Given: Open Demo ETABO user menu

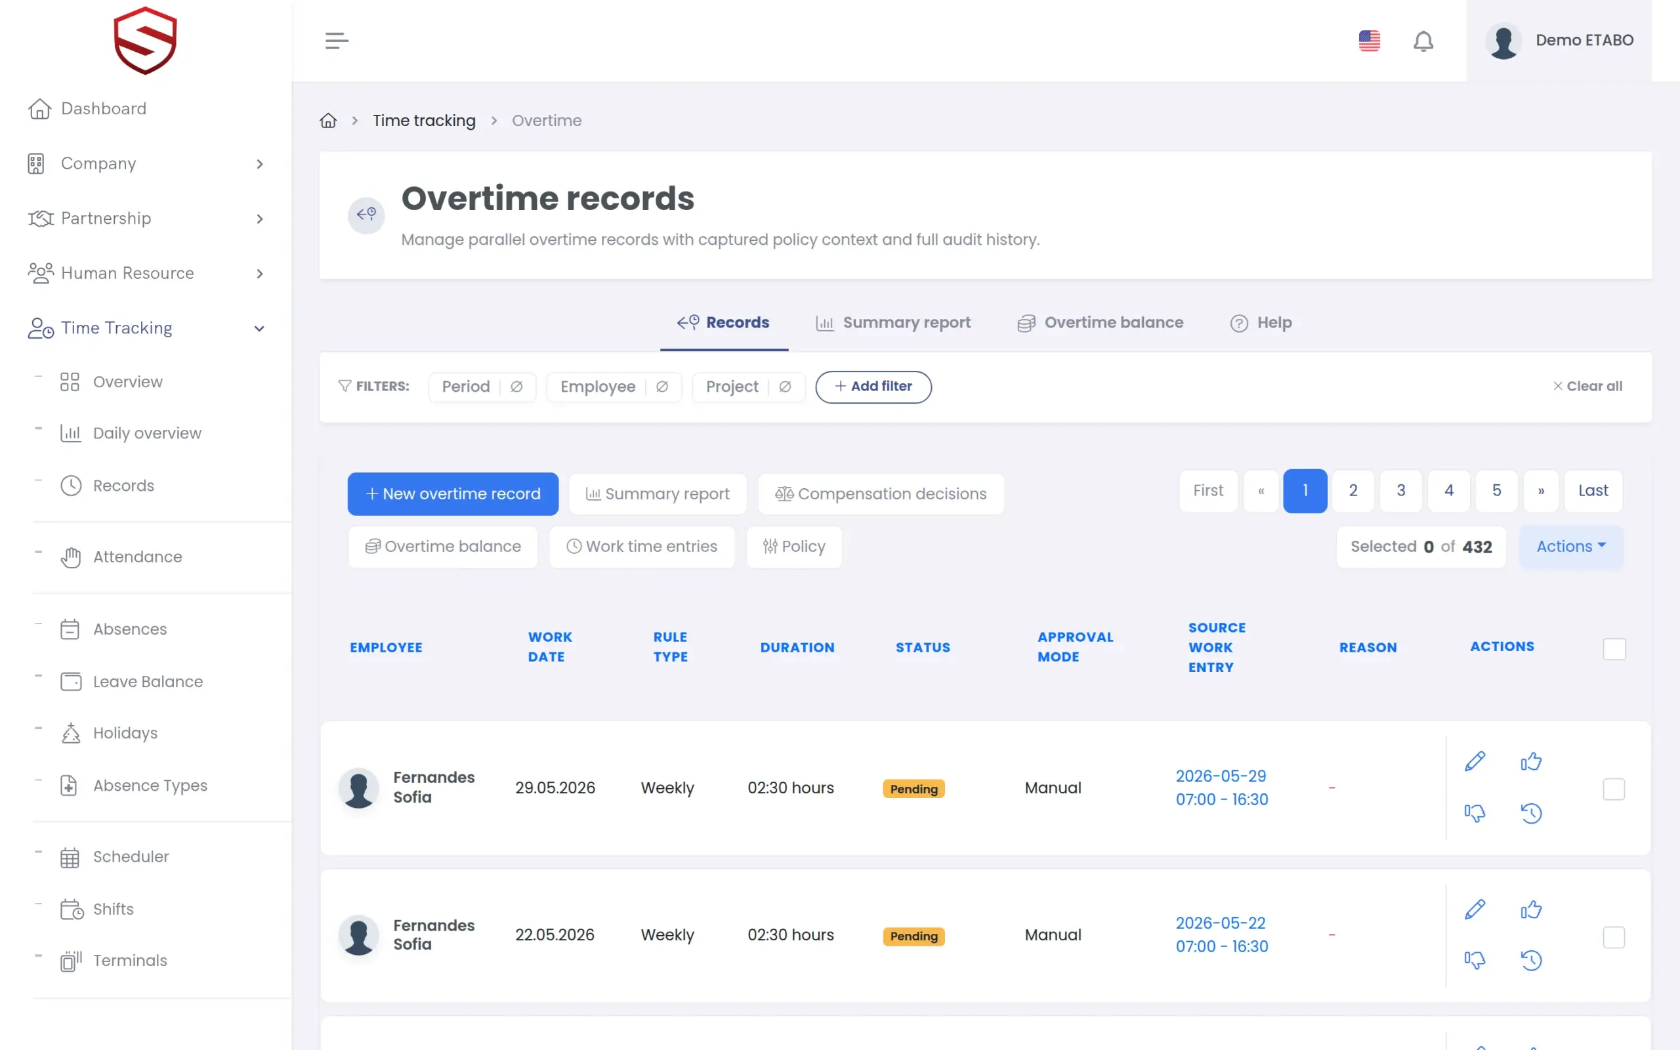Looking at the screenshot, I should point(1559,41).
